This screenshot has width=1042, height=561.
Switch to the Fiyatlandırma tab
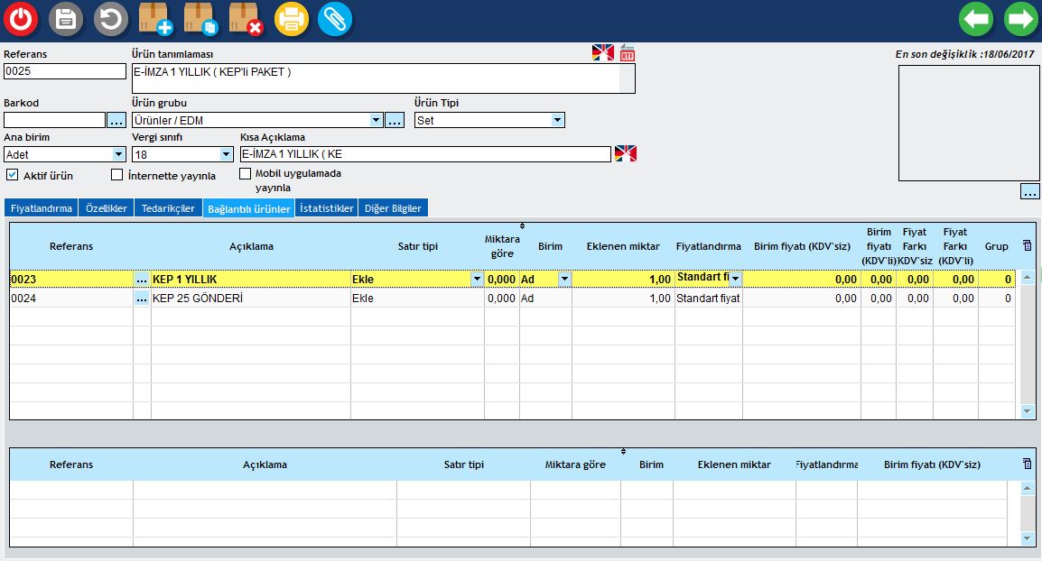click(42, 208)
